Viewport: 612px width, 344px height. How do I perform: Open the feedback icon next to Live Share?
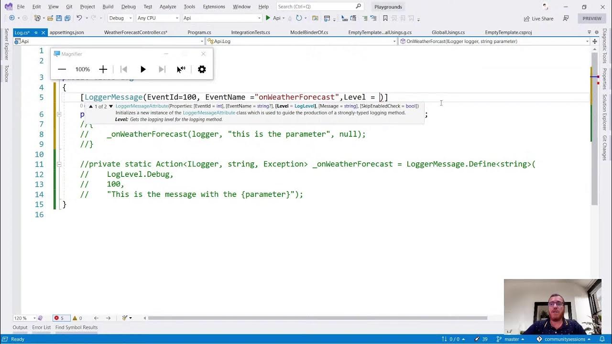coord(566,18)
